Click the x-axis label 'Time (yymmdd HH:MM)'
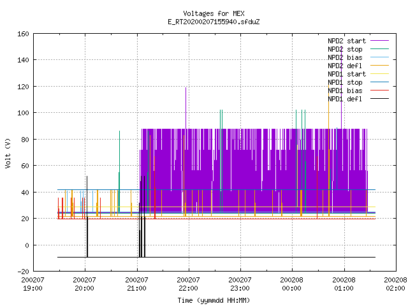The image size is (408, 306). 214,300
